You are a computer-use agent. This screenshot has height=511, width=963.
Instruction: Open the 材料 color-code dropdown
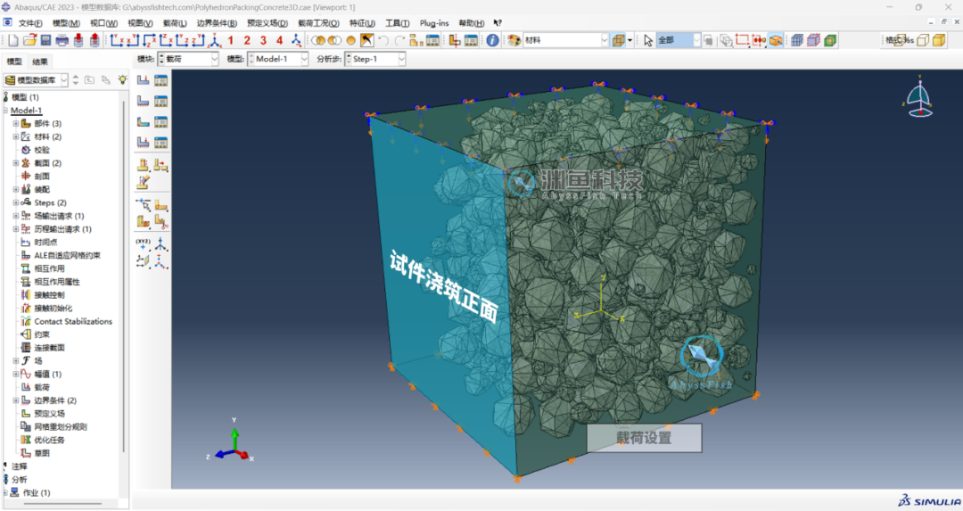point(604,40)
